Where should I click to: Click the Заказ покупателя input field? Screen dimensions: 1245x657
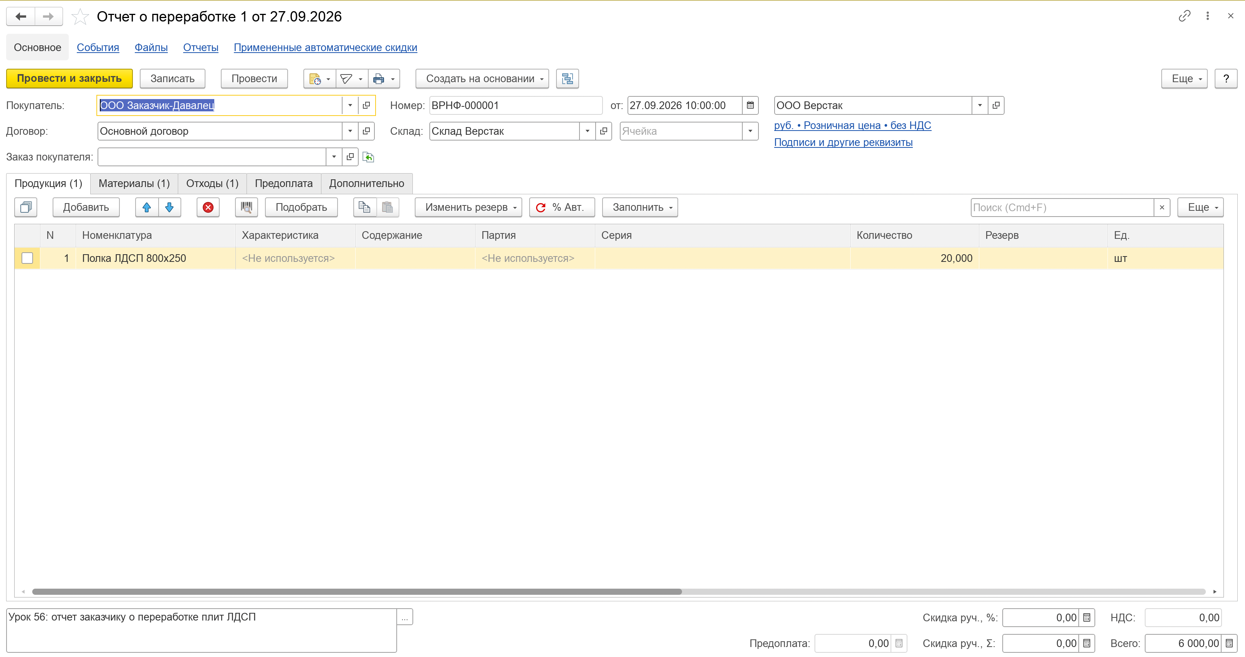pyautogui.click(x=212, y=157)
